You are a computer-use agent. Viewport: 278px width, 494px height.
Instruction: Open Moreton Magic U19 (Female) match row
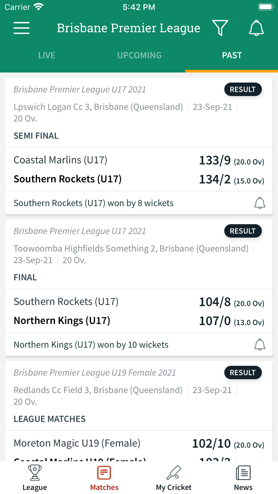[139, 443]
